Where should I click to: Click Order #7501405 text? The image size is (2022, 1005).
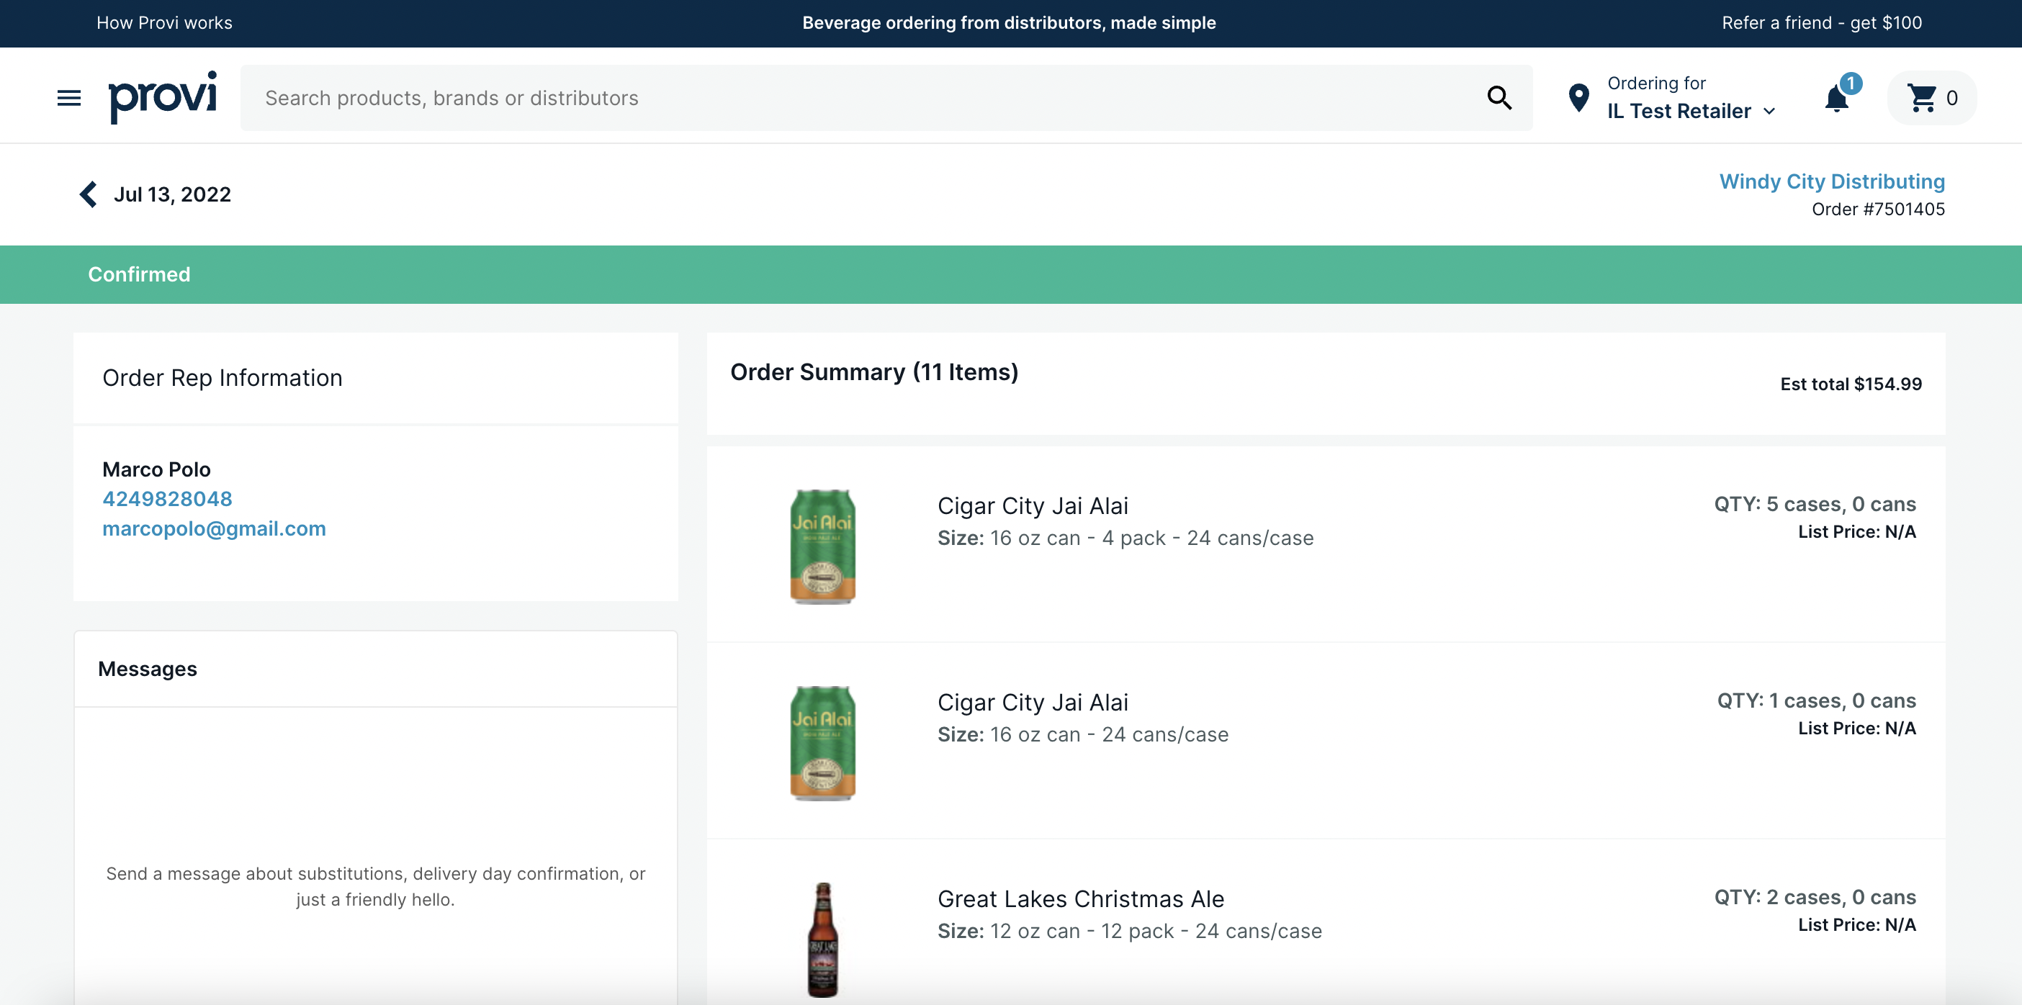1879,209
